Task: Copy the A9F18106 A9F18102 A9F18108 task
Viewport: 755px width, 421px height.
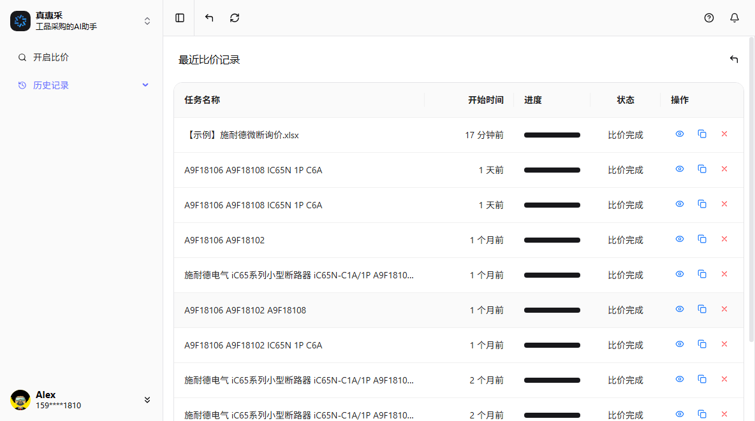Action: click(x=702, y=309)
